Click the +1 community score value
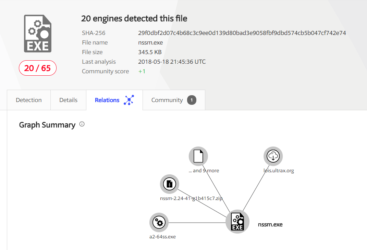The width and height of the screenshot is (367, 250). click(x=142, y=71)
